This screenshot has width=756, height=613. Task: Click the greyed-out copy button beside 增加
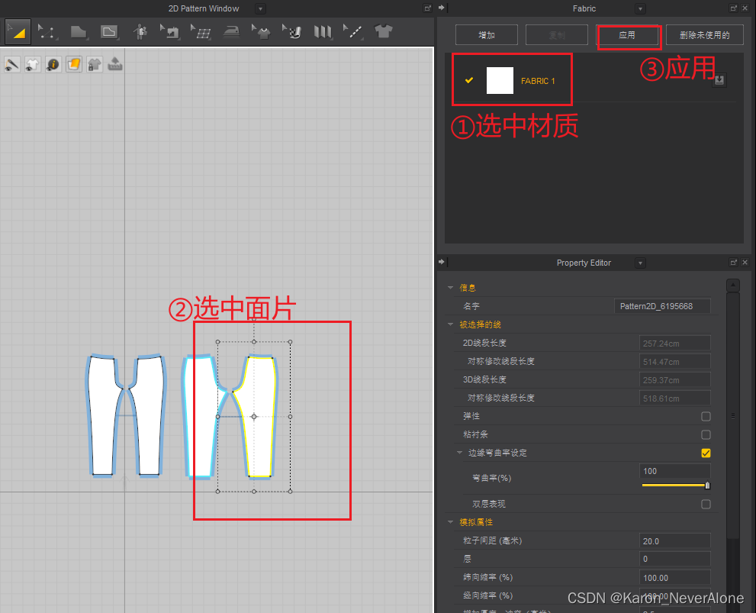pyautogui.click(x=557, y=35)
